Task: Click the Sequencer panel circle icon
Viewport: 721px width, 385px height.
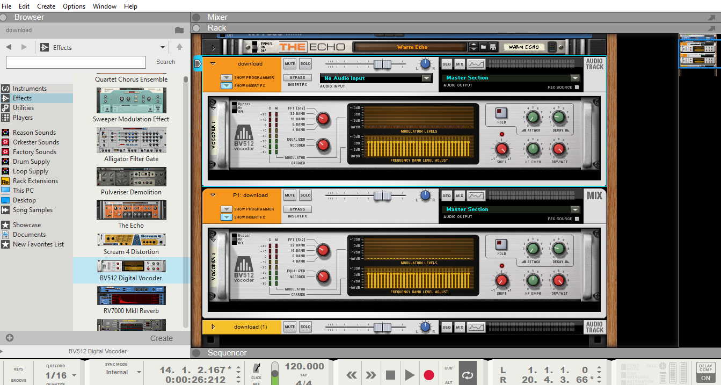Action: pos(196,353)
